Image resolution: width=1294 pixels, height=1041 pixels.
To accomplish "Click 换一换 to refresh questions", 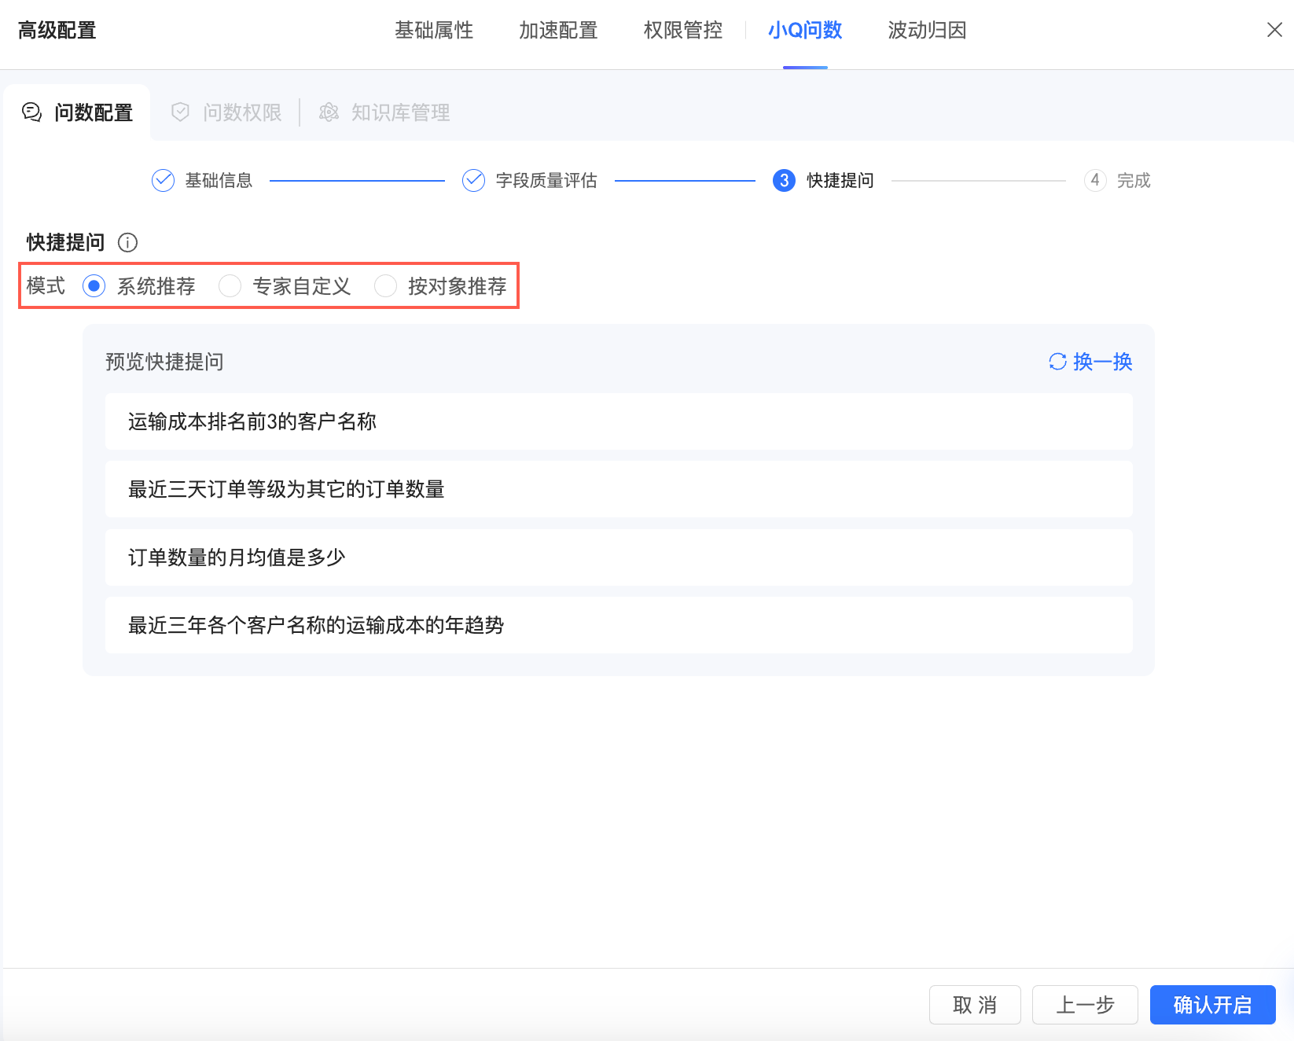I will click(1090, 362).
